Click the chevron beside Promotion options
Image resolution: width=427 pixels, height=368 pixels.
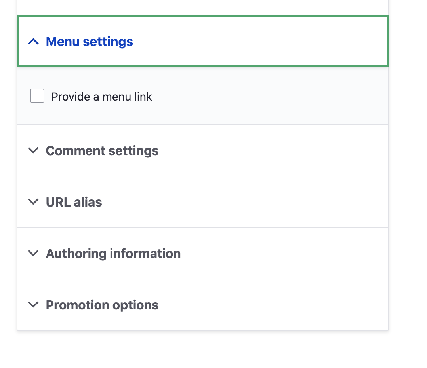[x=34, y=305]
